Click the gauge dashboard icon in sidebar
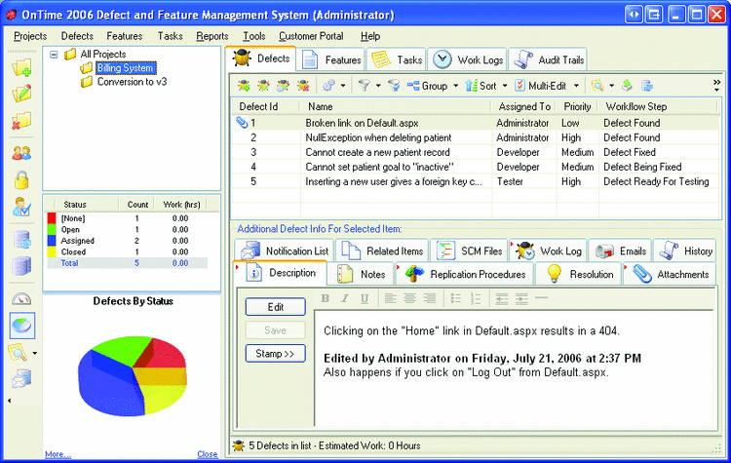The image size is (731, 463). (21, 299)
